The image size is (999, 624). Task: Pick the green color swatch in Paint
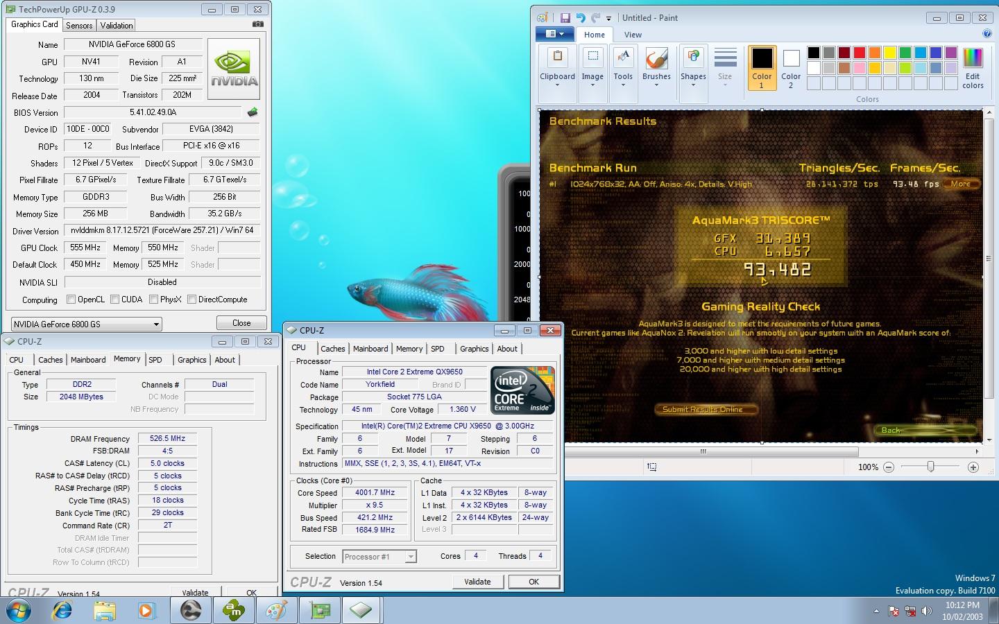[905, 53]
